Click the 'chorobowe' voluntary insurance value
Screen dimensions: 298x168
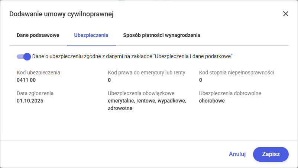212,101
